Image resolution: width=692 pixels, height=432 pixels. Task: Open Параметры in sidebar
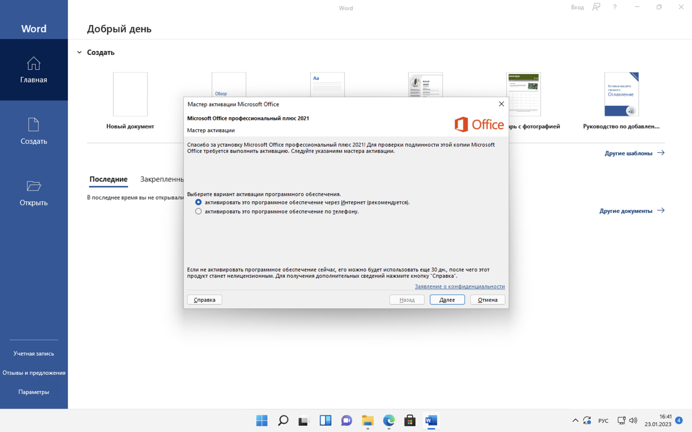pyautogui.click(x=34, y=392)
